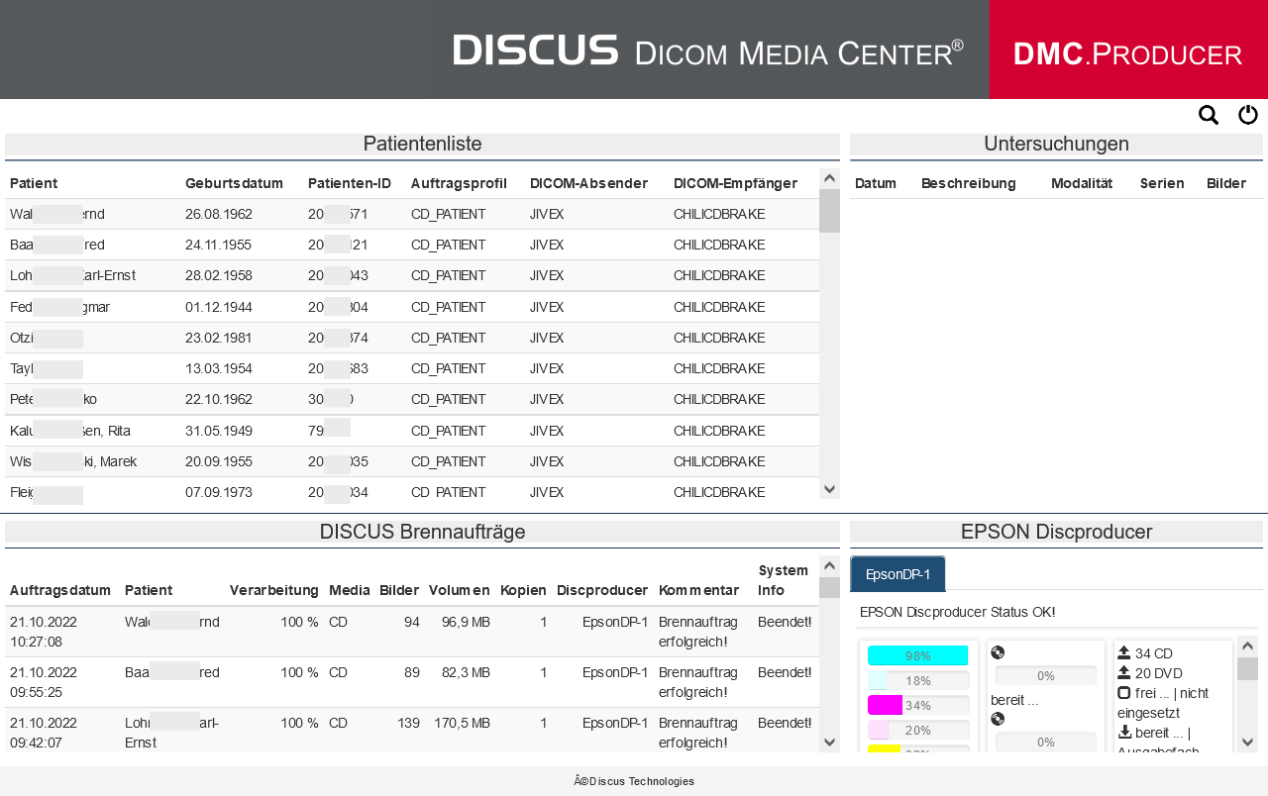Select patient row born 23.02.1981
Image resolution: width=1268 pixels, height=796 pixels.
412,338
